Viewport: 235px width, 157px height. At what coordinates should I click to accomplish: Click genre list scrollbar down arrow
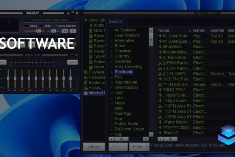click(151, 134)
